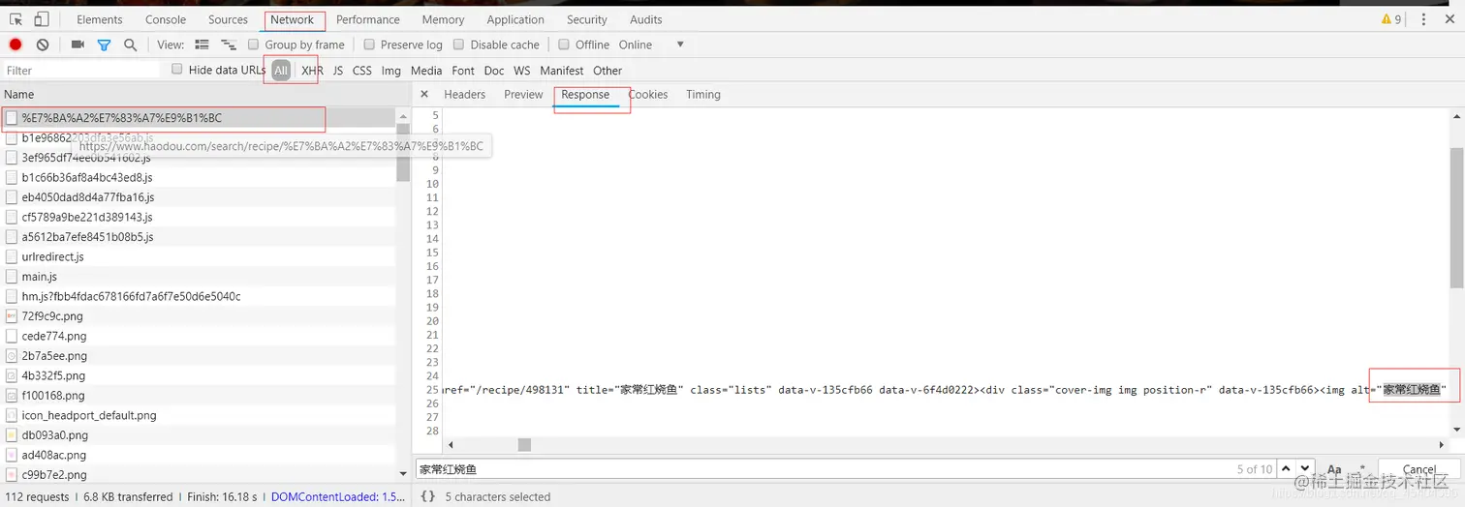
Task: Filter requests by CSS
Action: pyautogui.click(x=362, y=71)
